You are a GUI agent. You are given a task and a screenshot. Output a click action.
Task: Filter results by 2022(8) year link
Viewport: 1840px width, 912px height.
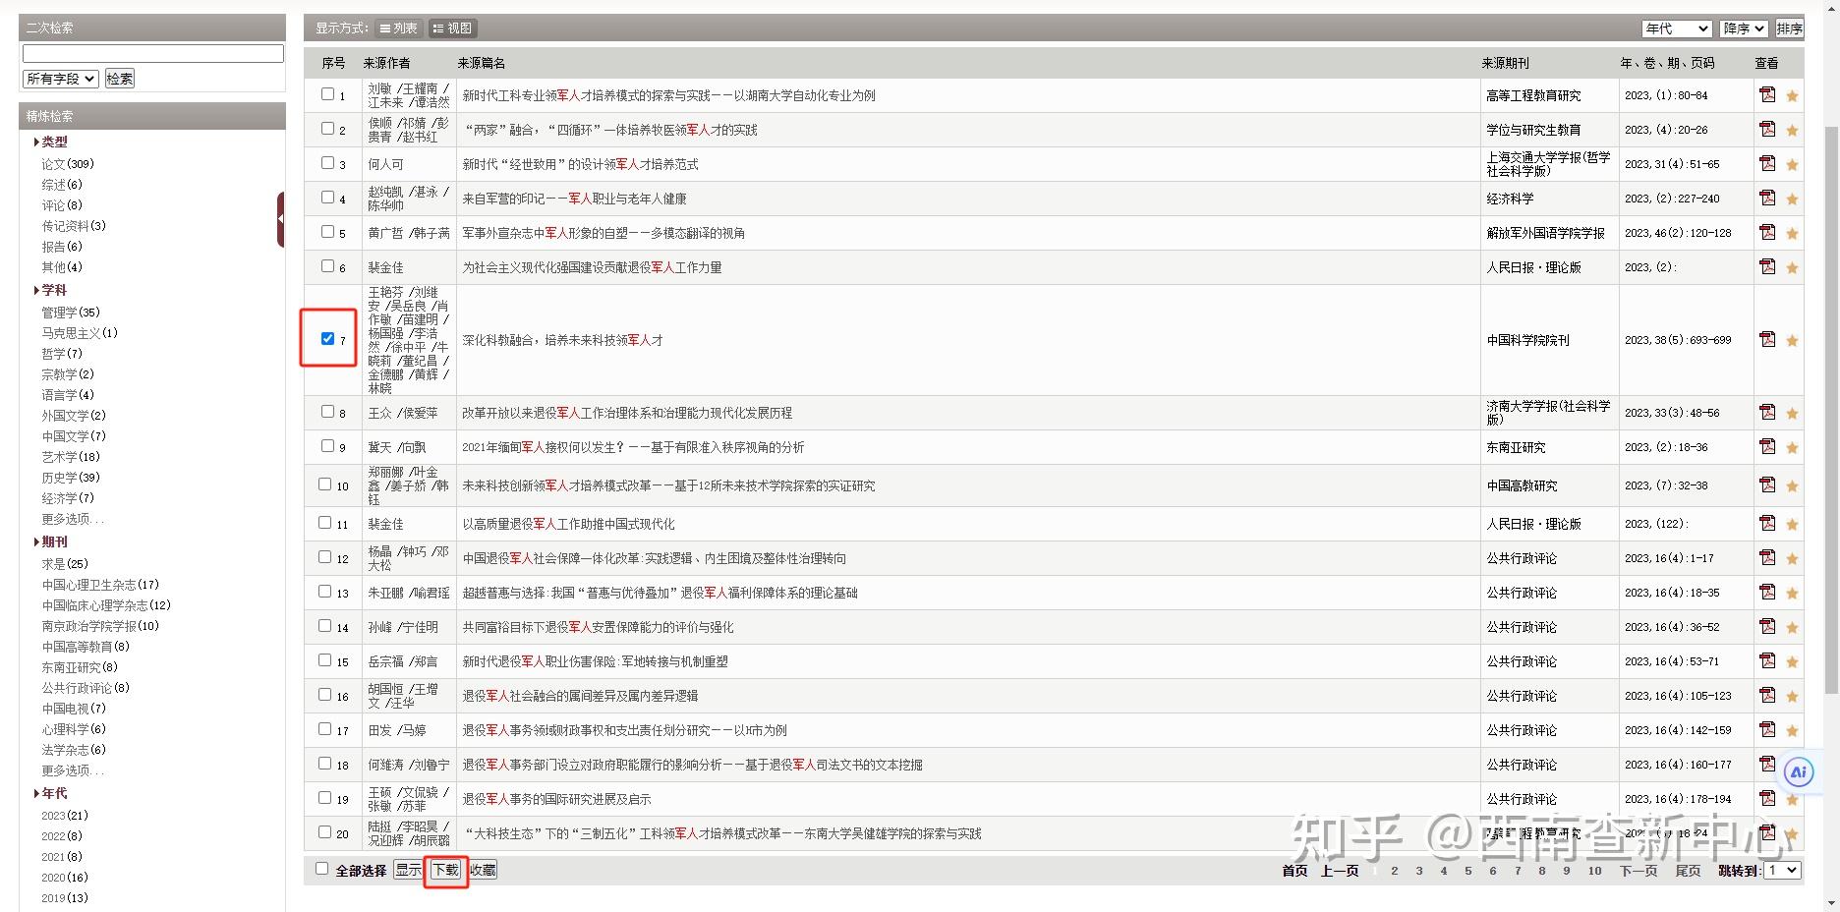(61, 835)
